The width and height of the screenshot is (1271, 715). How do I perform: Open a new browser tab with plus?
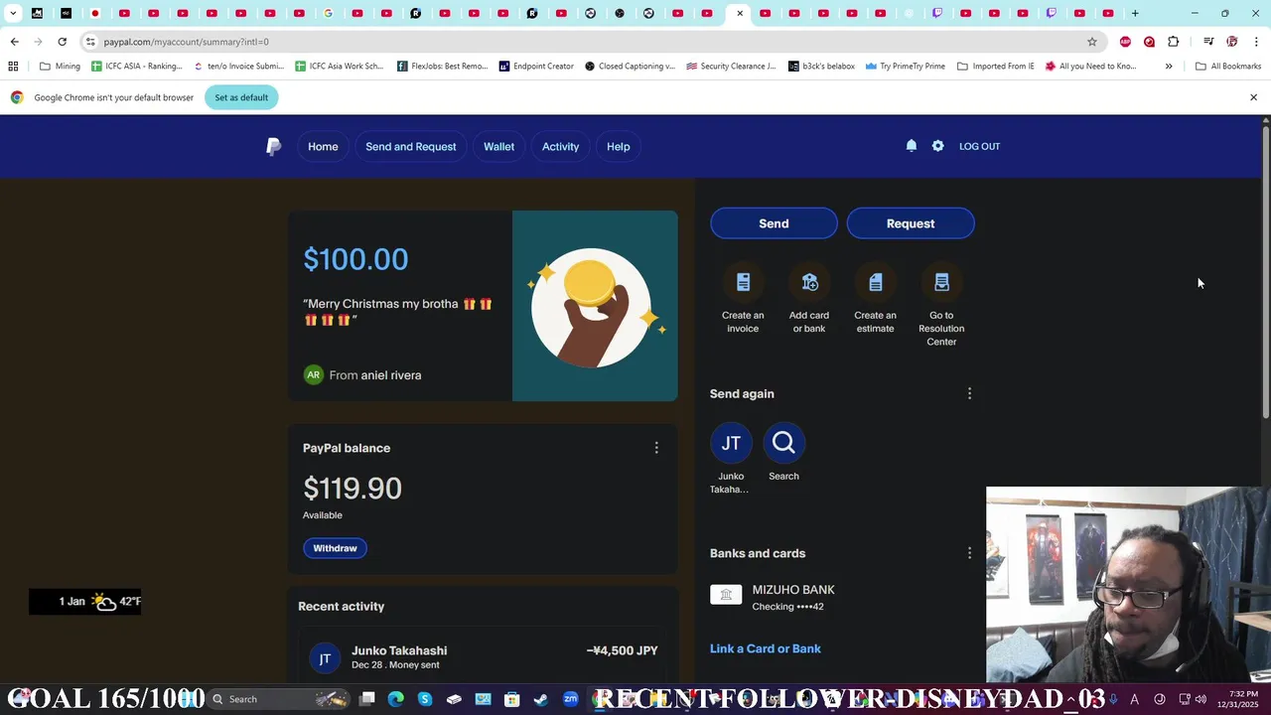click(x=1135, y=13)
